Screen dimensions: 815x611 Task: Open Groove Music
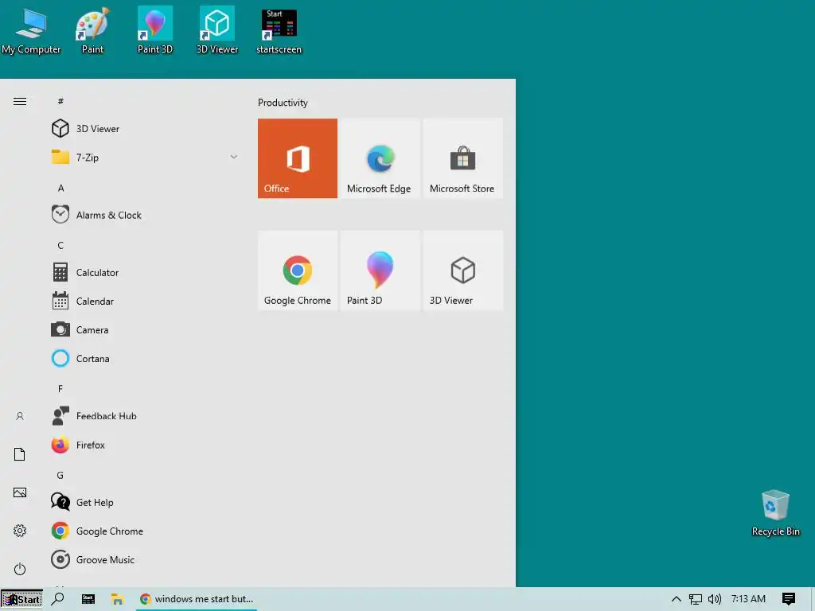click(145, 559)
